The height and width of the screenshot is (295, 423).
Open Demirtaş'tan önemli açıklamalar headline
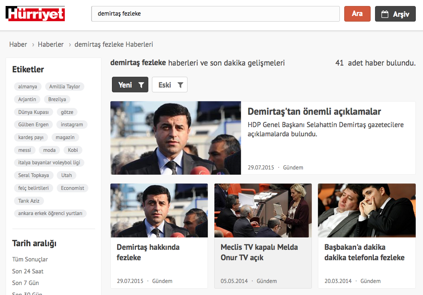click(314, 112)
